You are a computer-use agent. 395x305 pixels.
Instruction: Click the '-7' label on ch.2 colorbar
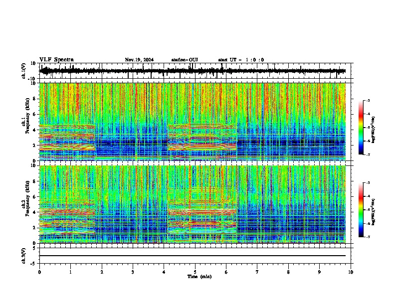368,237
